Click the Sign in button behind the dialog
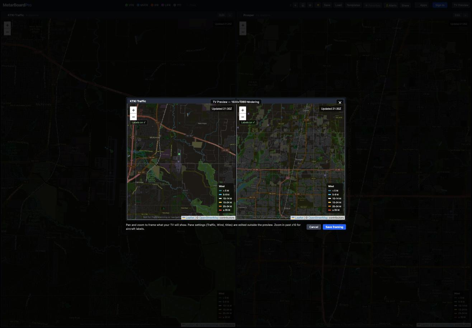Screen dimensions: 472x328 point(440,5)
